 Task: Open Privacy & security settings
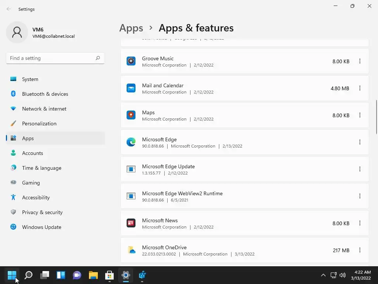(x=55, y=212)
